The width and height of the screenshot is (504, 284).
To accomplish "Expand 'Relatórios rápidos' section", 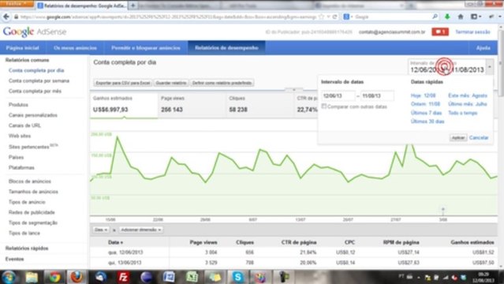I will [x=27, y=248].
